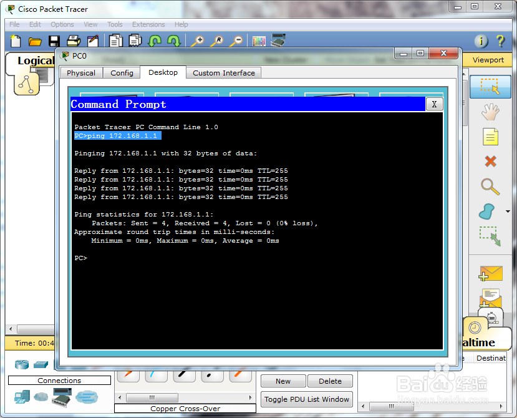
Task: Switch to the Custom Interface tab
Action: tap(223, 73)
